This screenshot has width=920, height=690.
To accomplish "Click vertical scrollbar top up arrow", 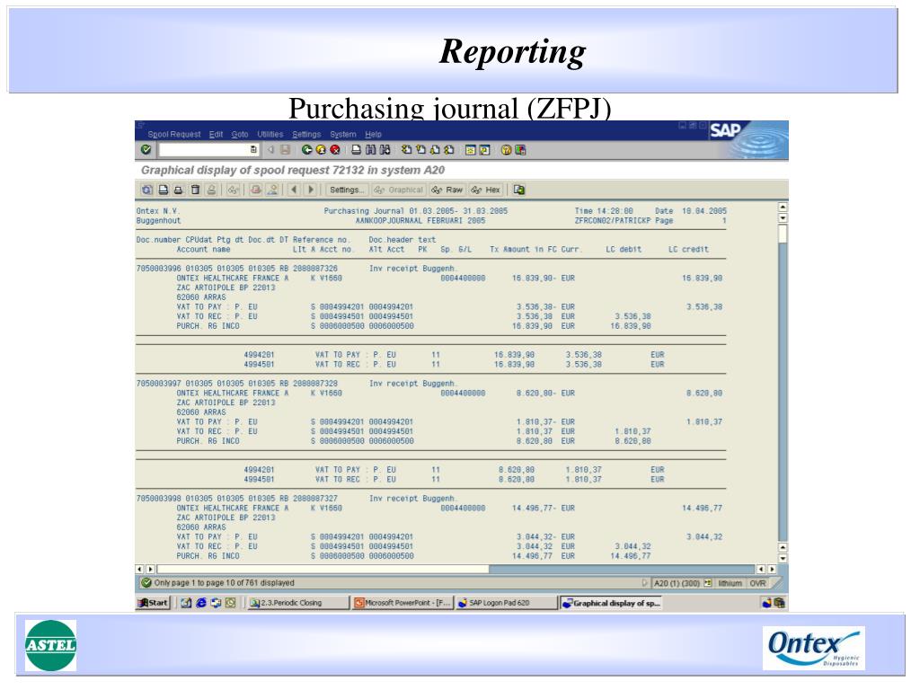I will coord(783,207).
